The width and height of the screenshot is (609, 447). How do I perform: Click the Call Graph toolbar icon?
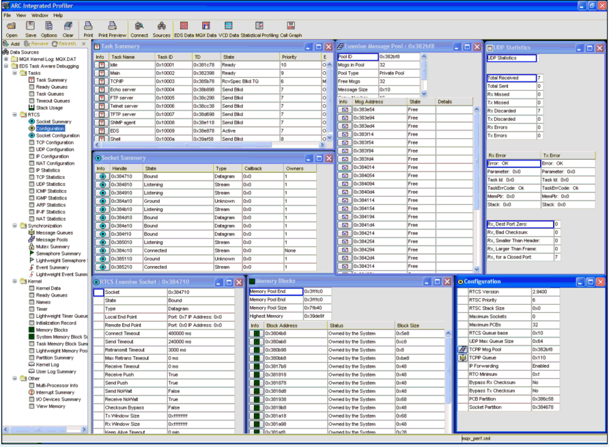pos(291,28)
